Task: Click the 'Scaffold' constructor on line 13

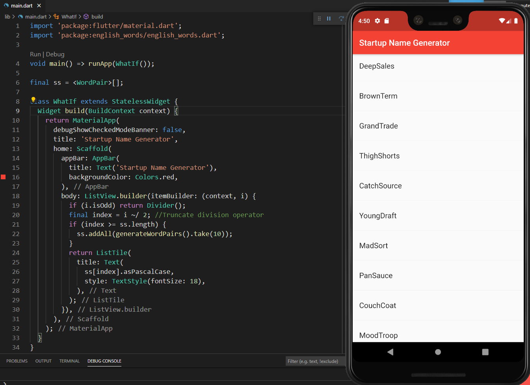Action: [x=92, y=149]
